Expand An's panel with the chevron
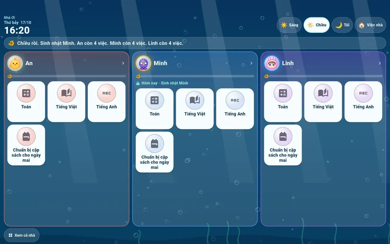The height and width of the screenshot is (244, 390). click(123, 63)
